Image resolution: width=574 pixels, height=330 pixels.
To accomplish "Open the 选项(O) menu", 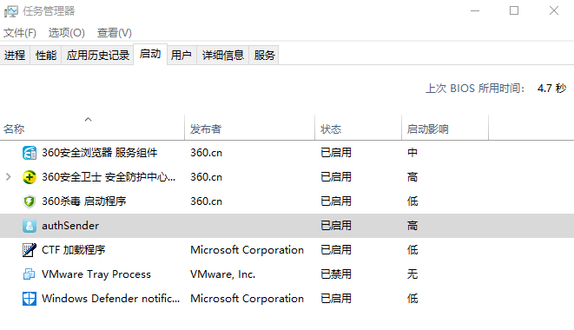I will coord(67,33).
